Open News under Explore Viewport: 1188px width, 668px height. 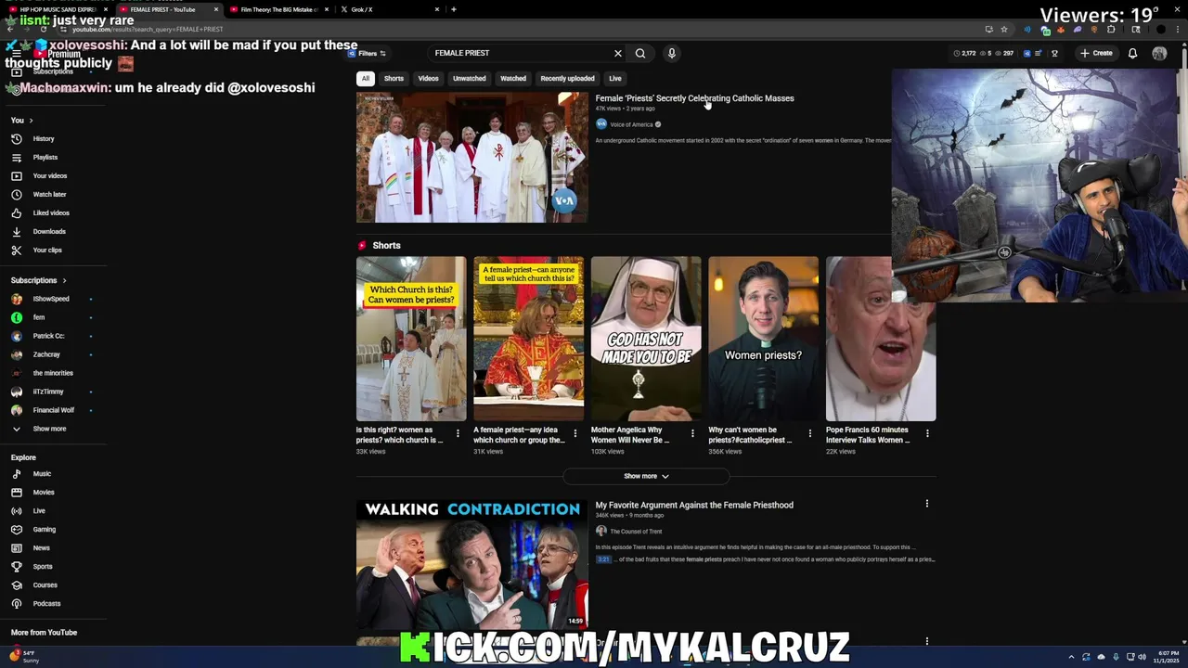pos(41,548)
